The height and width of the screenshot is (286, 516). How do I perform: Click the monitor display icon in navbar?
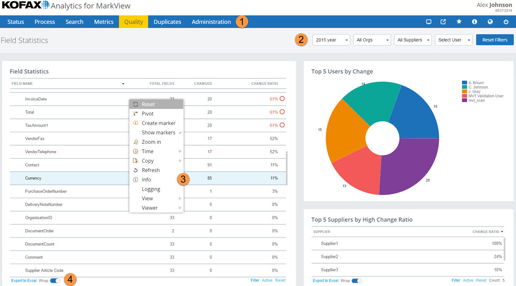pos(429,22)
